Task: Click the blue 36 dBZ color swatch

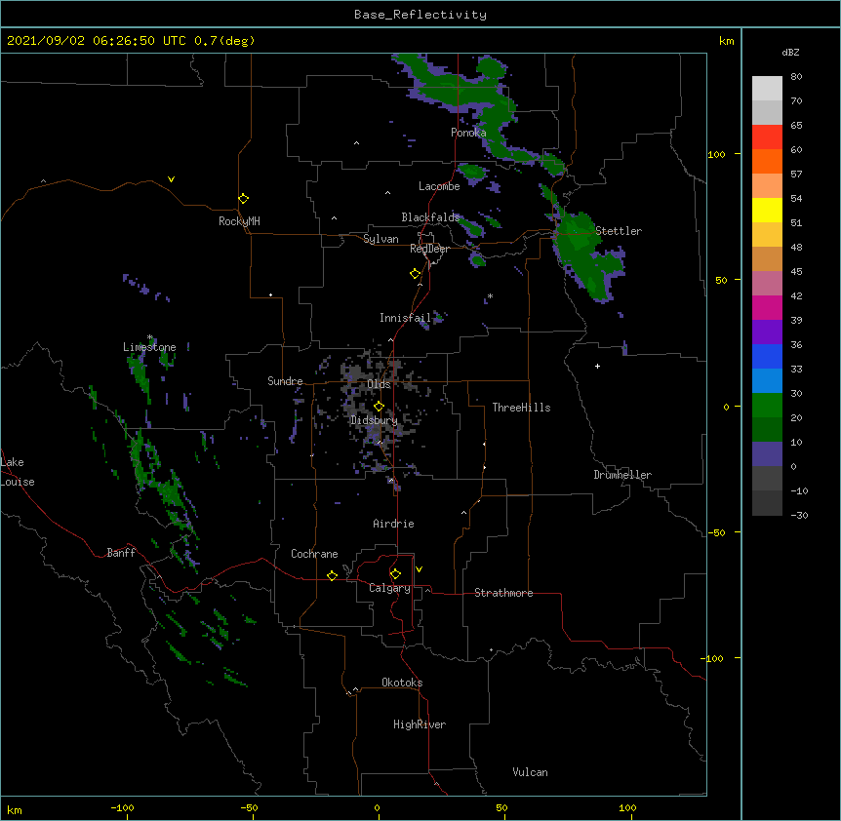Action: coord(767,356)
